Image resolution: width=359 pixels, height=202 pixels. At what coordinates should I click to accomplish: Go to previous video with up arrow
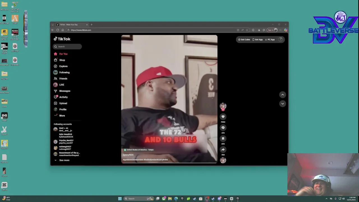pos(282,95)
